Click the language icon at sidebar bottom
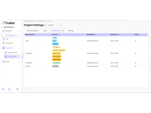 coord(3,89)
